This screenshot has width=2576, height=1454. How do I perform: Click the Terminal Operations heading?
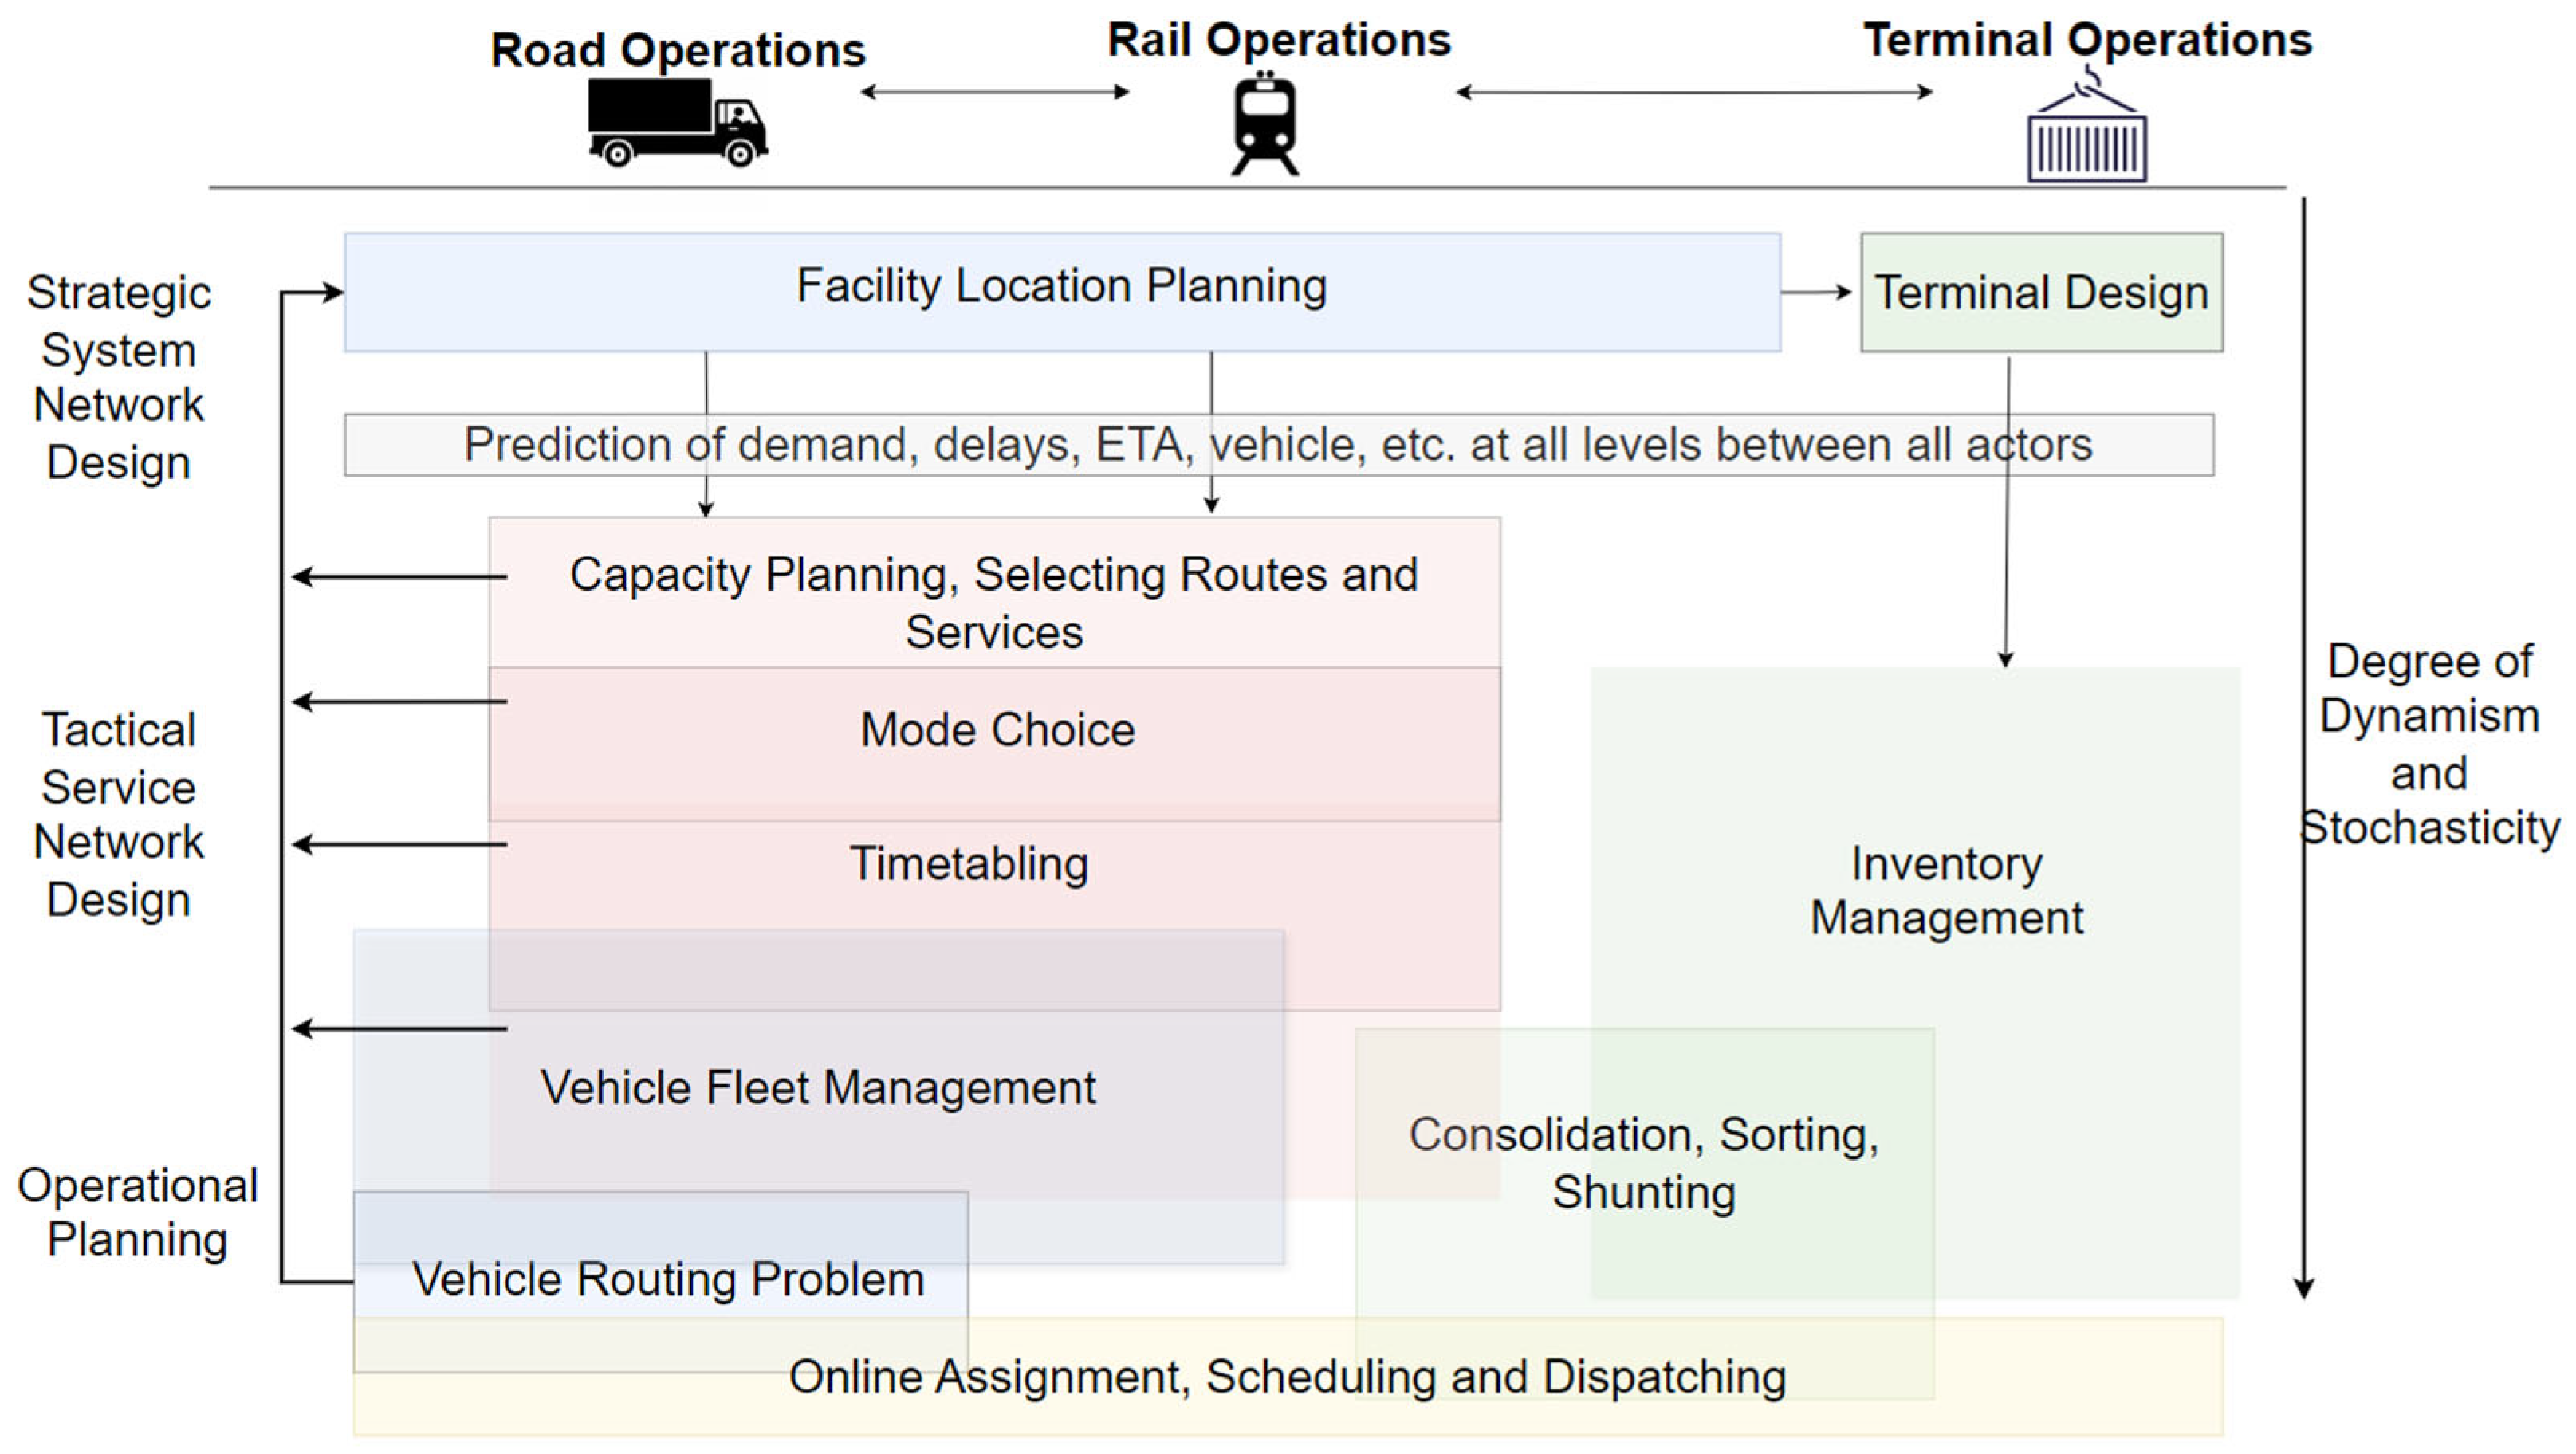coord(2087,40)
